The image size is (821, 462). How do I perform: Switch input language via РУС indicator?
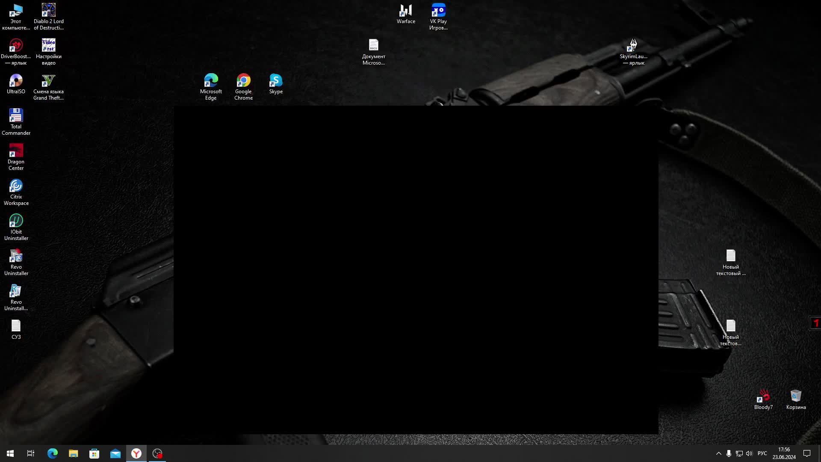pyautogui.click(x=762, y=453)
